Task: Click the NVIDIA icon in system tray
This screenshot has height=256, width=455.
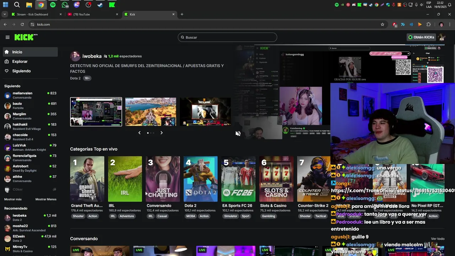Action: click(342, 5)
